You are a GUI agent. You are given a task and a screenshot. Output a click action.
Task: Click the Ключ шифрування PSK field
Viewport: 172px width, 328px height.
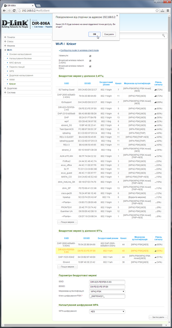tap(107, 296)
